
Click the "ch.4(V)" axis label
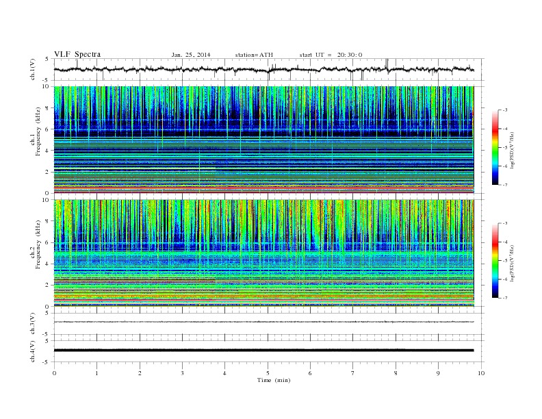click(x=33, y=351)
